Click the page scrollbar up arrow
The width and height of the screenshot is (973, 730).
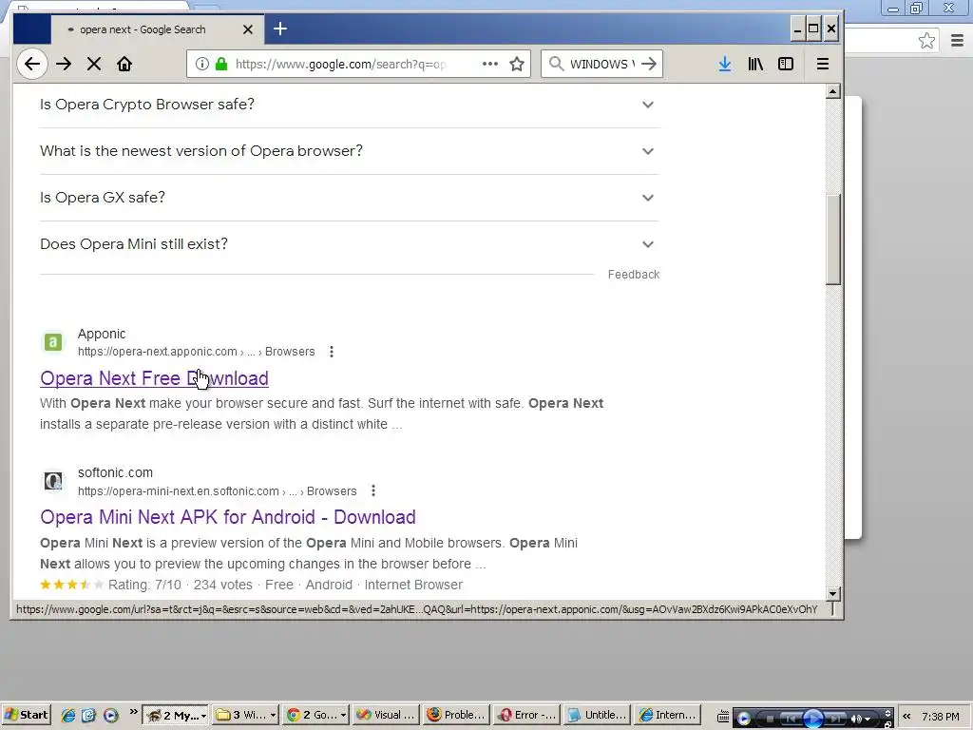pos(832,92)
